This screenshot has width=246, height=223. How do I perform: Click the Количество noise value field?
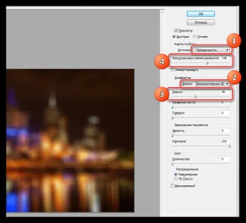[x=225, y=159]
